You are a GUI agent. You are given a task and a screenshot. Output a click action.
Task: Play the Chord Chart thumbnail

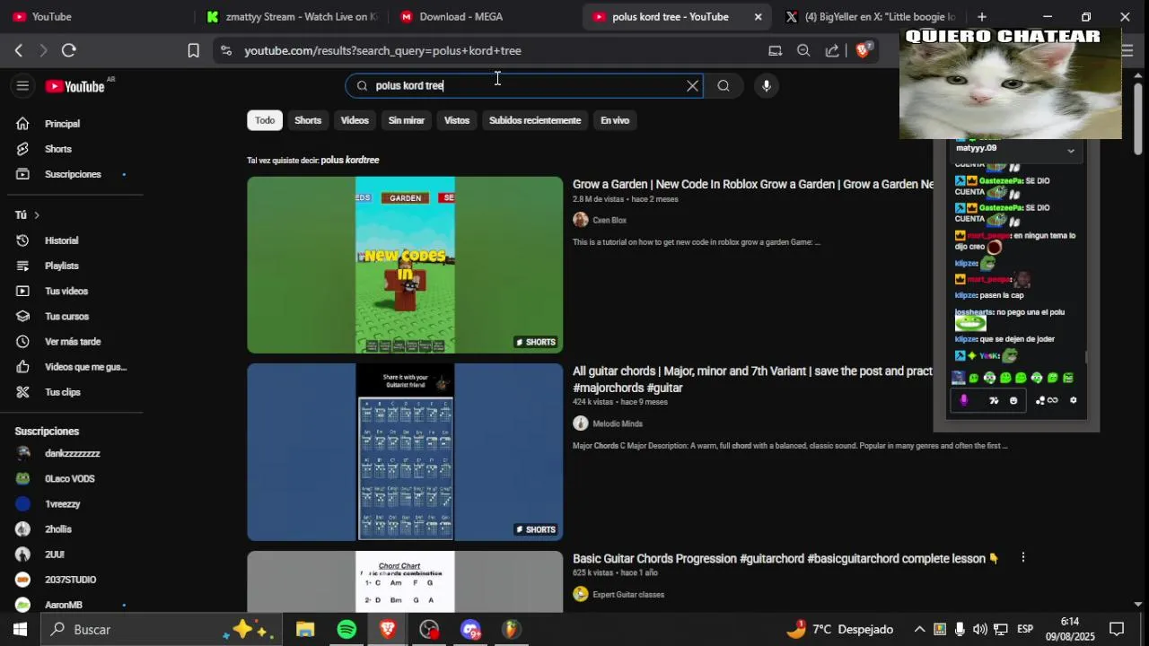tap(405, 581)
